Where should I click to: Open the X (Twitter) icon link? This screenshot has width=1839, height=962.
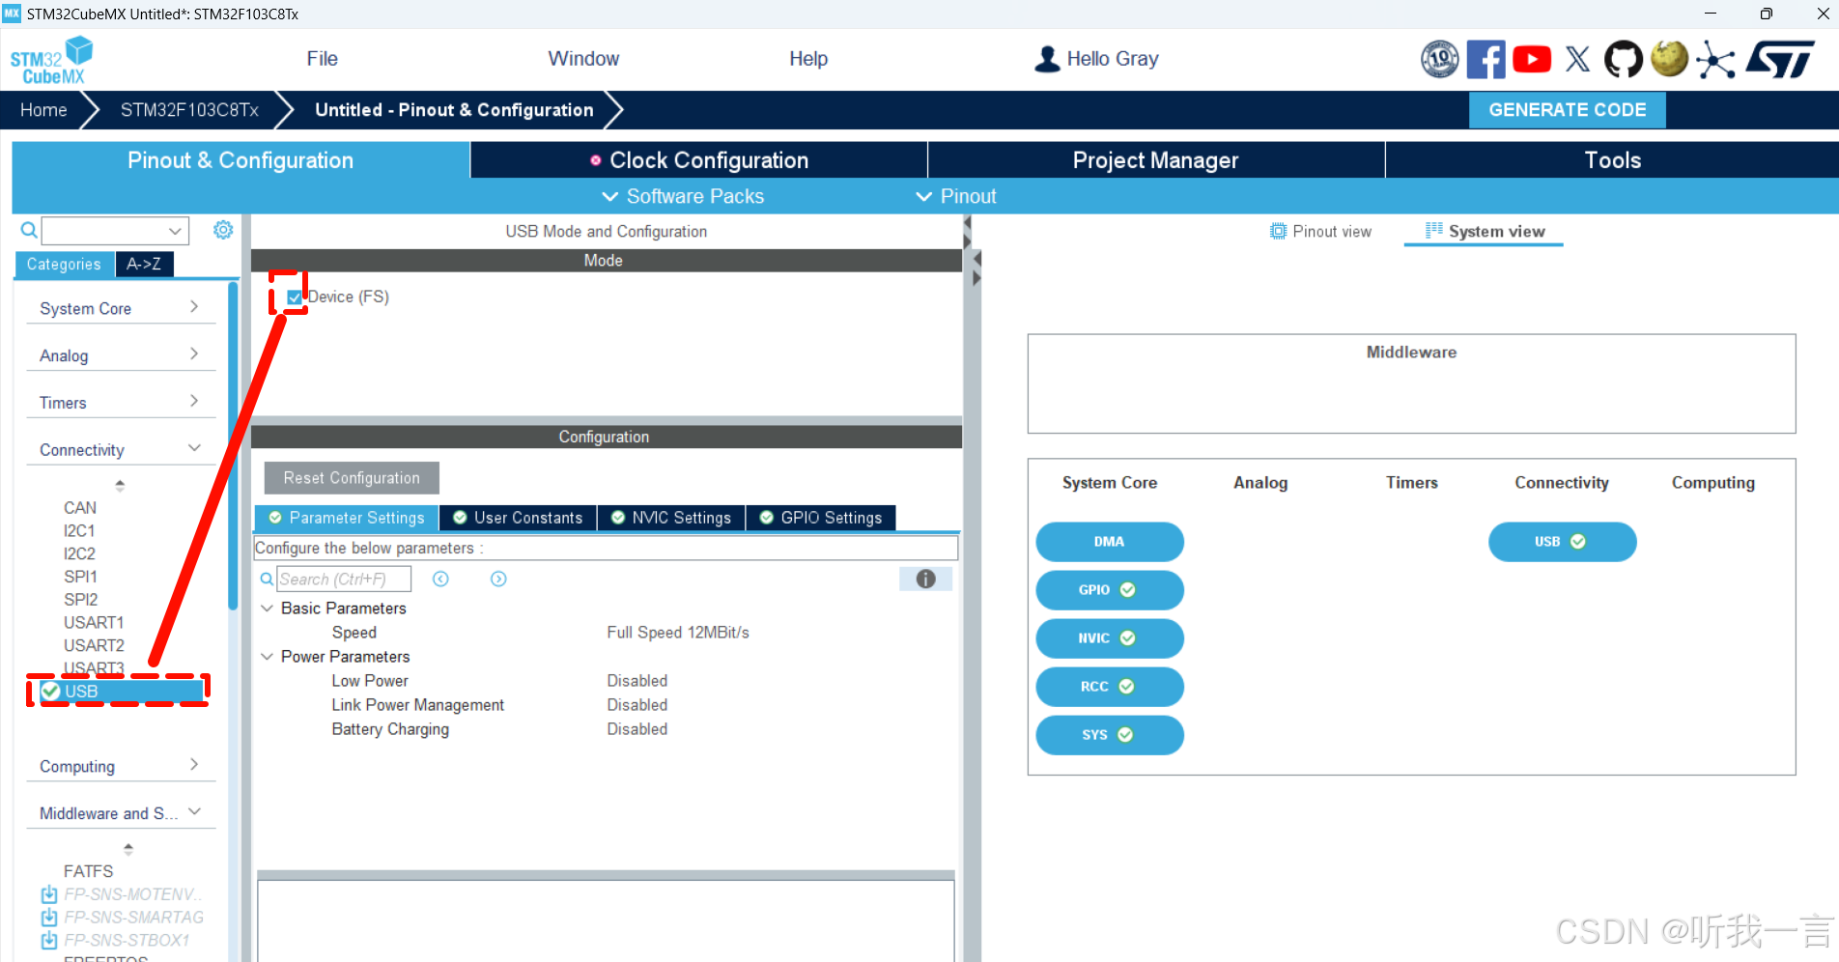point(1577,59)
